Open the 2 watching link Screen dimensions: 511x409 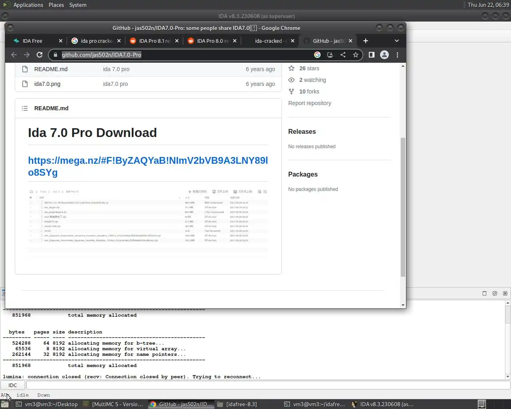click(313, 80)
